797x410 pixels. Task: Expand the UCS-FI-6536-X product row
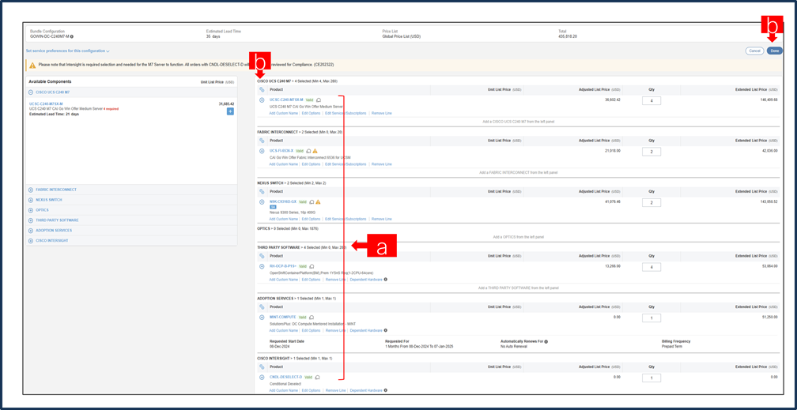click(262, 151)
